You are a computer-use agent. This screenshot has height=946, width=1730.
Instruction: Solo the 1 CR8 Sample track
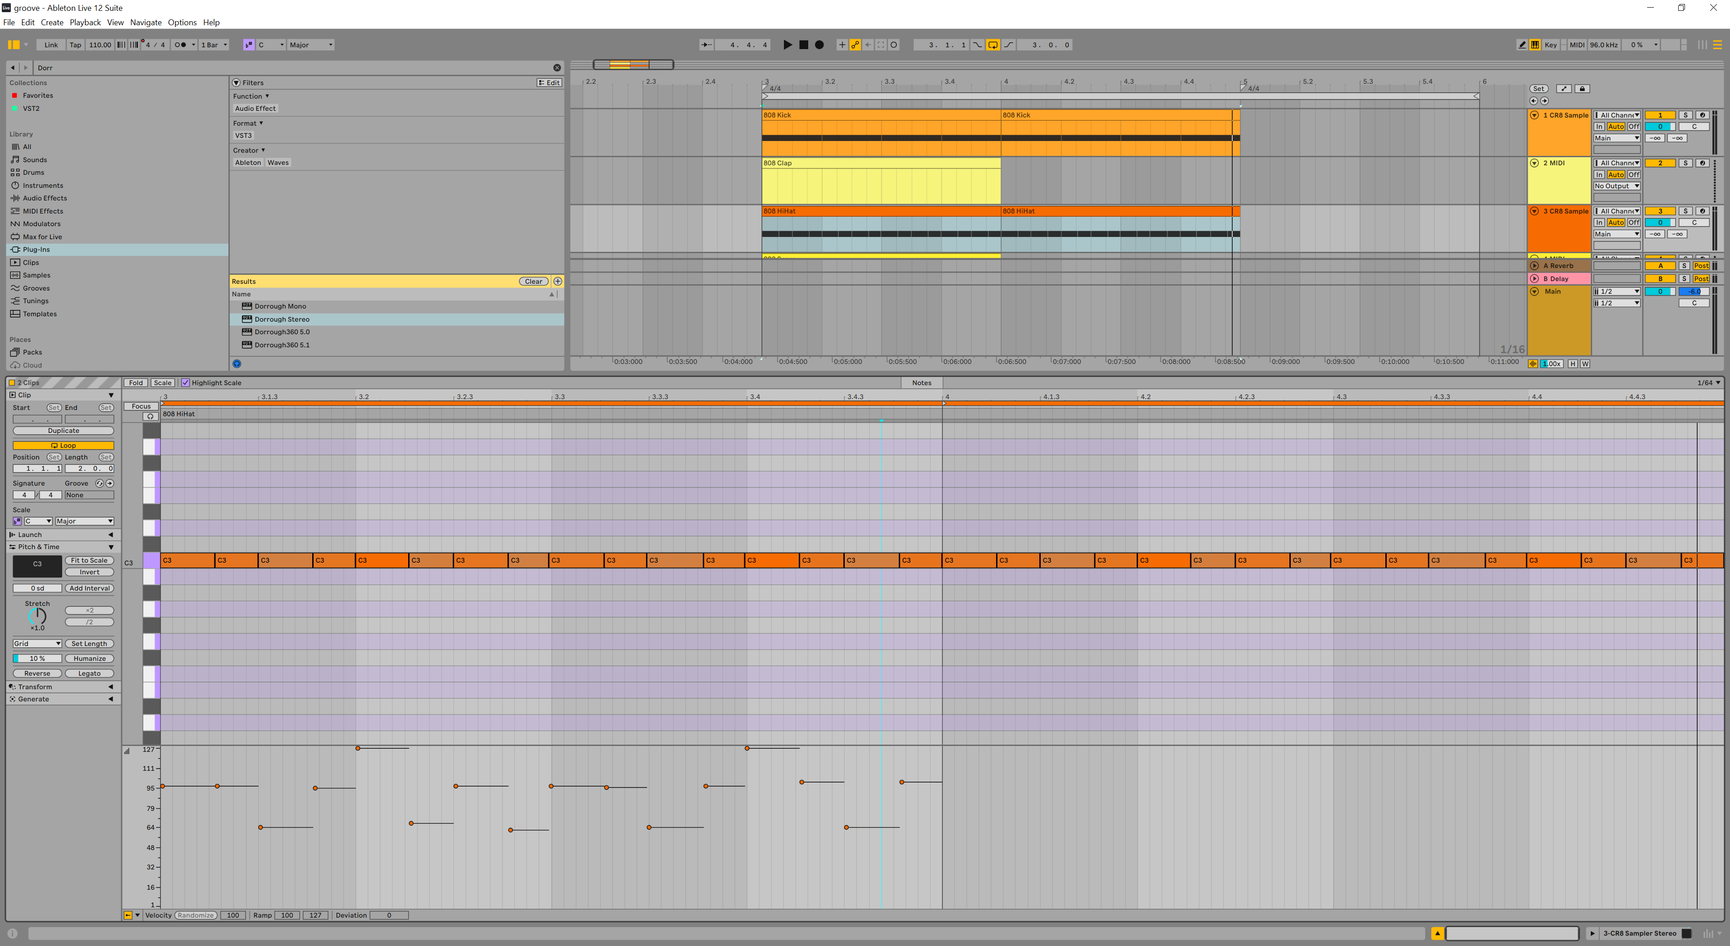pos(1685,115)
